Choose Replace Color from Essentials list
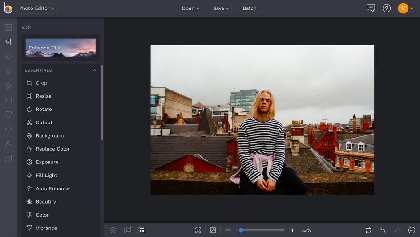Image resolution: width=420 pixels, height=237 pixels. [x=52, y=149]
